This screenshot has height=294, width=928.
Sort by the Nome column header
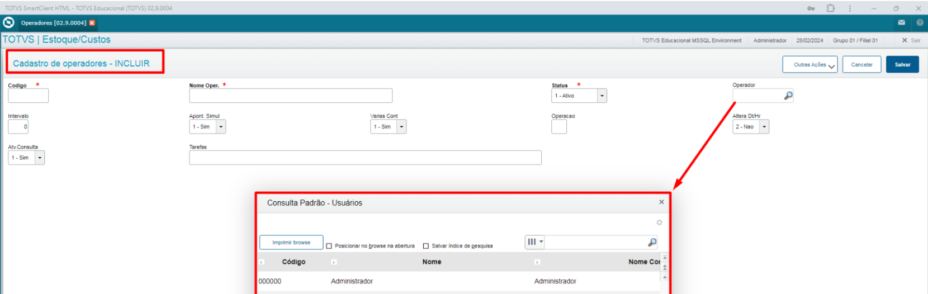click(432, 262)
